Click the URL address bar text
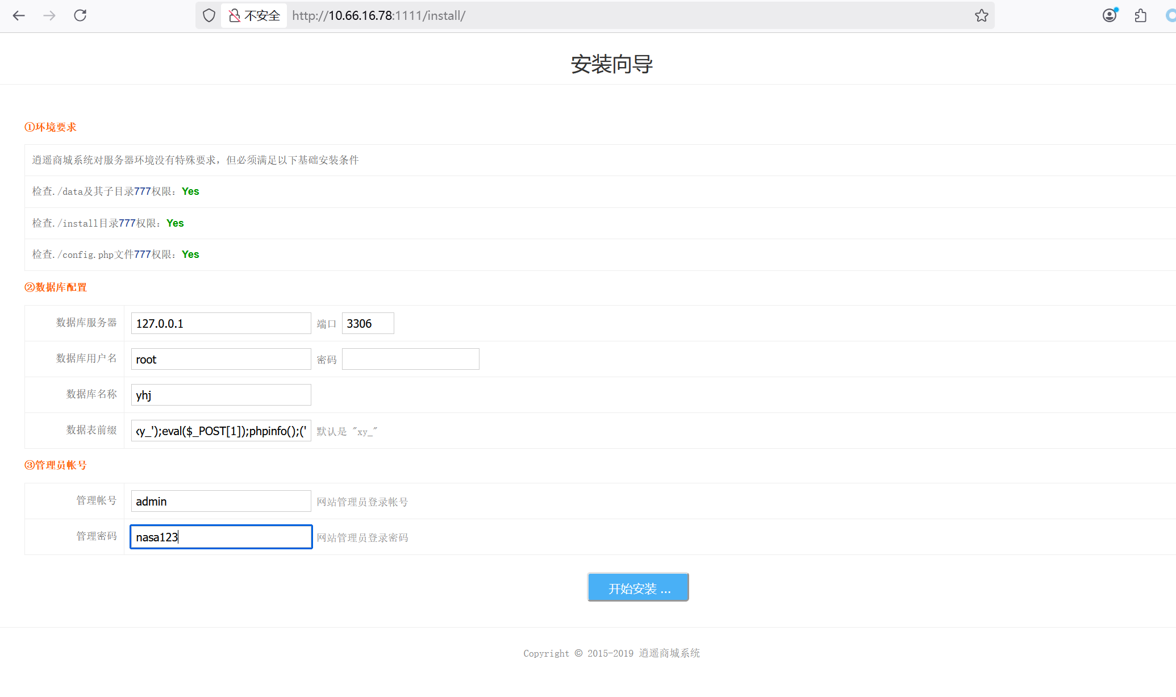Image resolution: width=1176 pixels, height=697 pixels. tap(378, 15)
